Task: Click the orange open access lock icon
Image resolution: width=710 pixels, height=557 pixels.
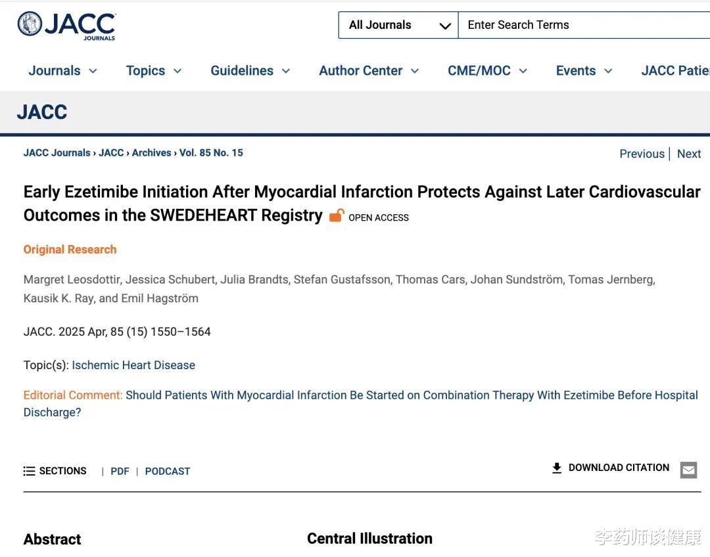Action: tap(337, 216)
